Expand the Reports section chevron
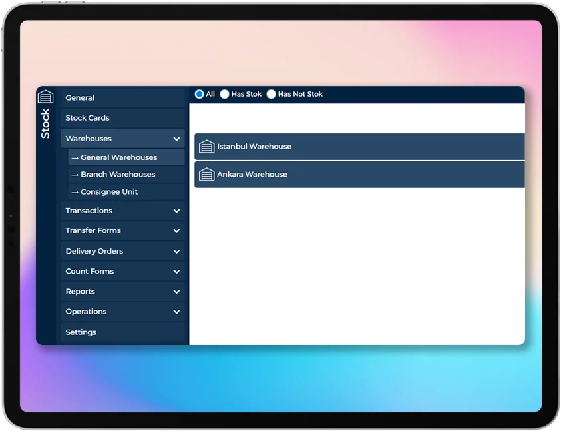This screenshot has height=431, width=561. [x=176, y=292]
